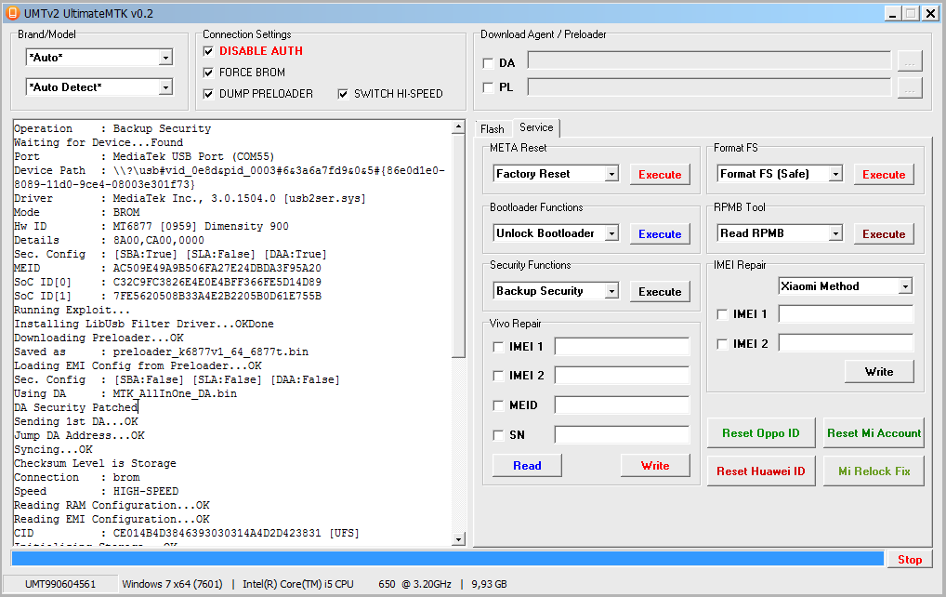Execute Format FS operation

point(884,175)
